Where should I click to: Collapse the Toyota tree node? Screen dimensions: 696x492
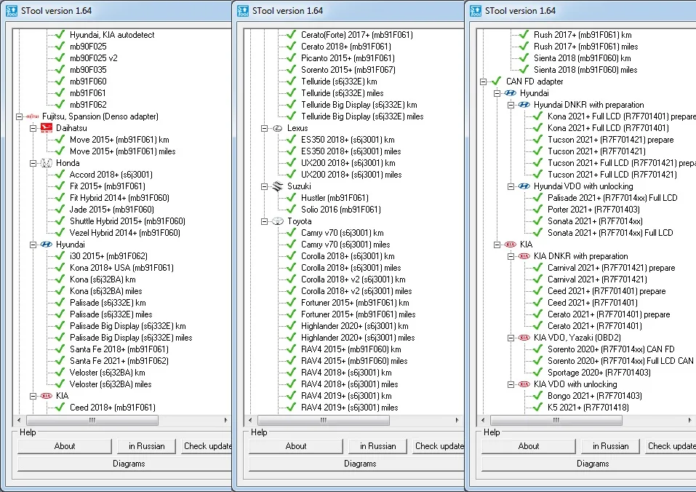point(264,221)
